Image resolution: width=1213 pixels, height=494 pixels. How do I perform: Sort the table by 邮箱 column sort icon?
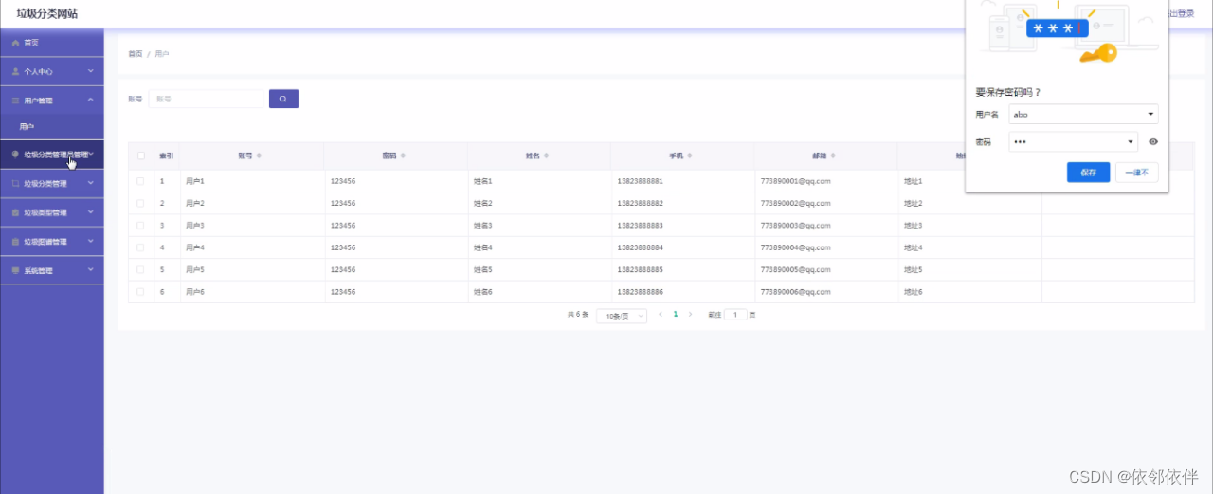834,156
